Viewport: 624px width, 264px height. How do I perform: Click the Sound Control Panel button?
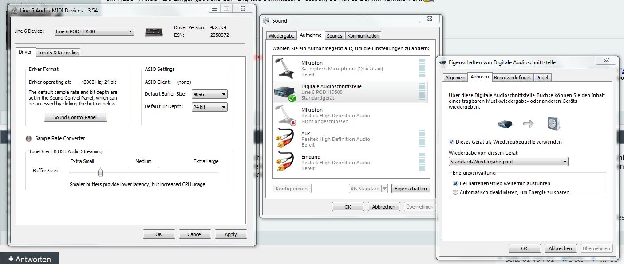[75, 117]
